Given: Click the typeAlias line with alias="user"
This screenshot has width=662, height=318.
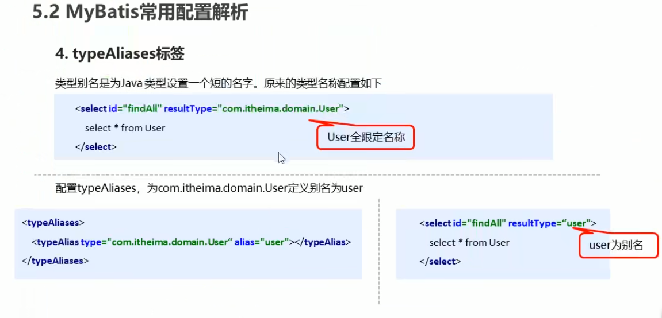Looking at the screenshot, I should 192,242.
